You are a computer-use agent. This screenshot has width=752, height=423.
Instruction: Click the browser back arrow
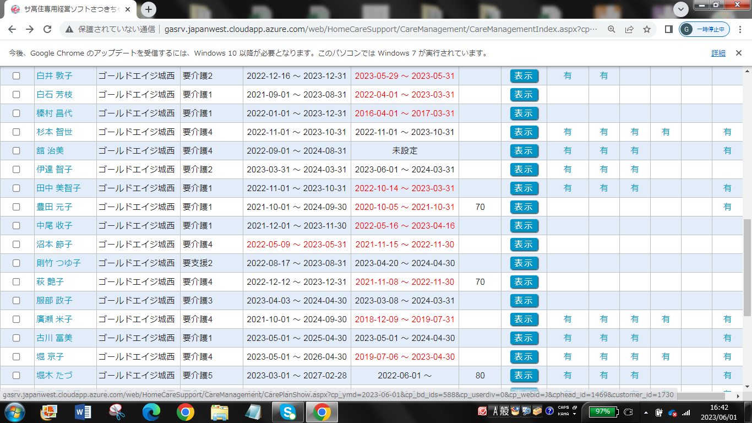click(12, 29)
